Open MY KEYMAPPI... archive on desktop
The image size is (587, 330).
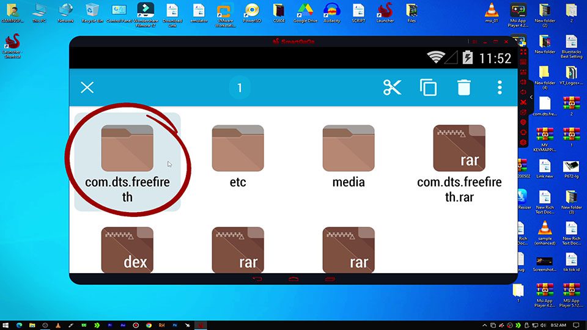[545, 139]
